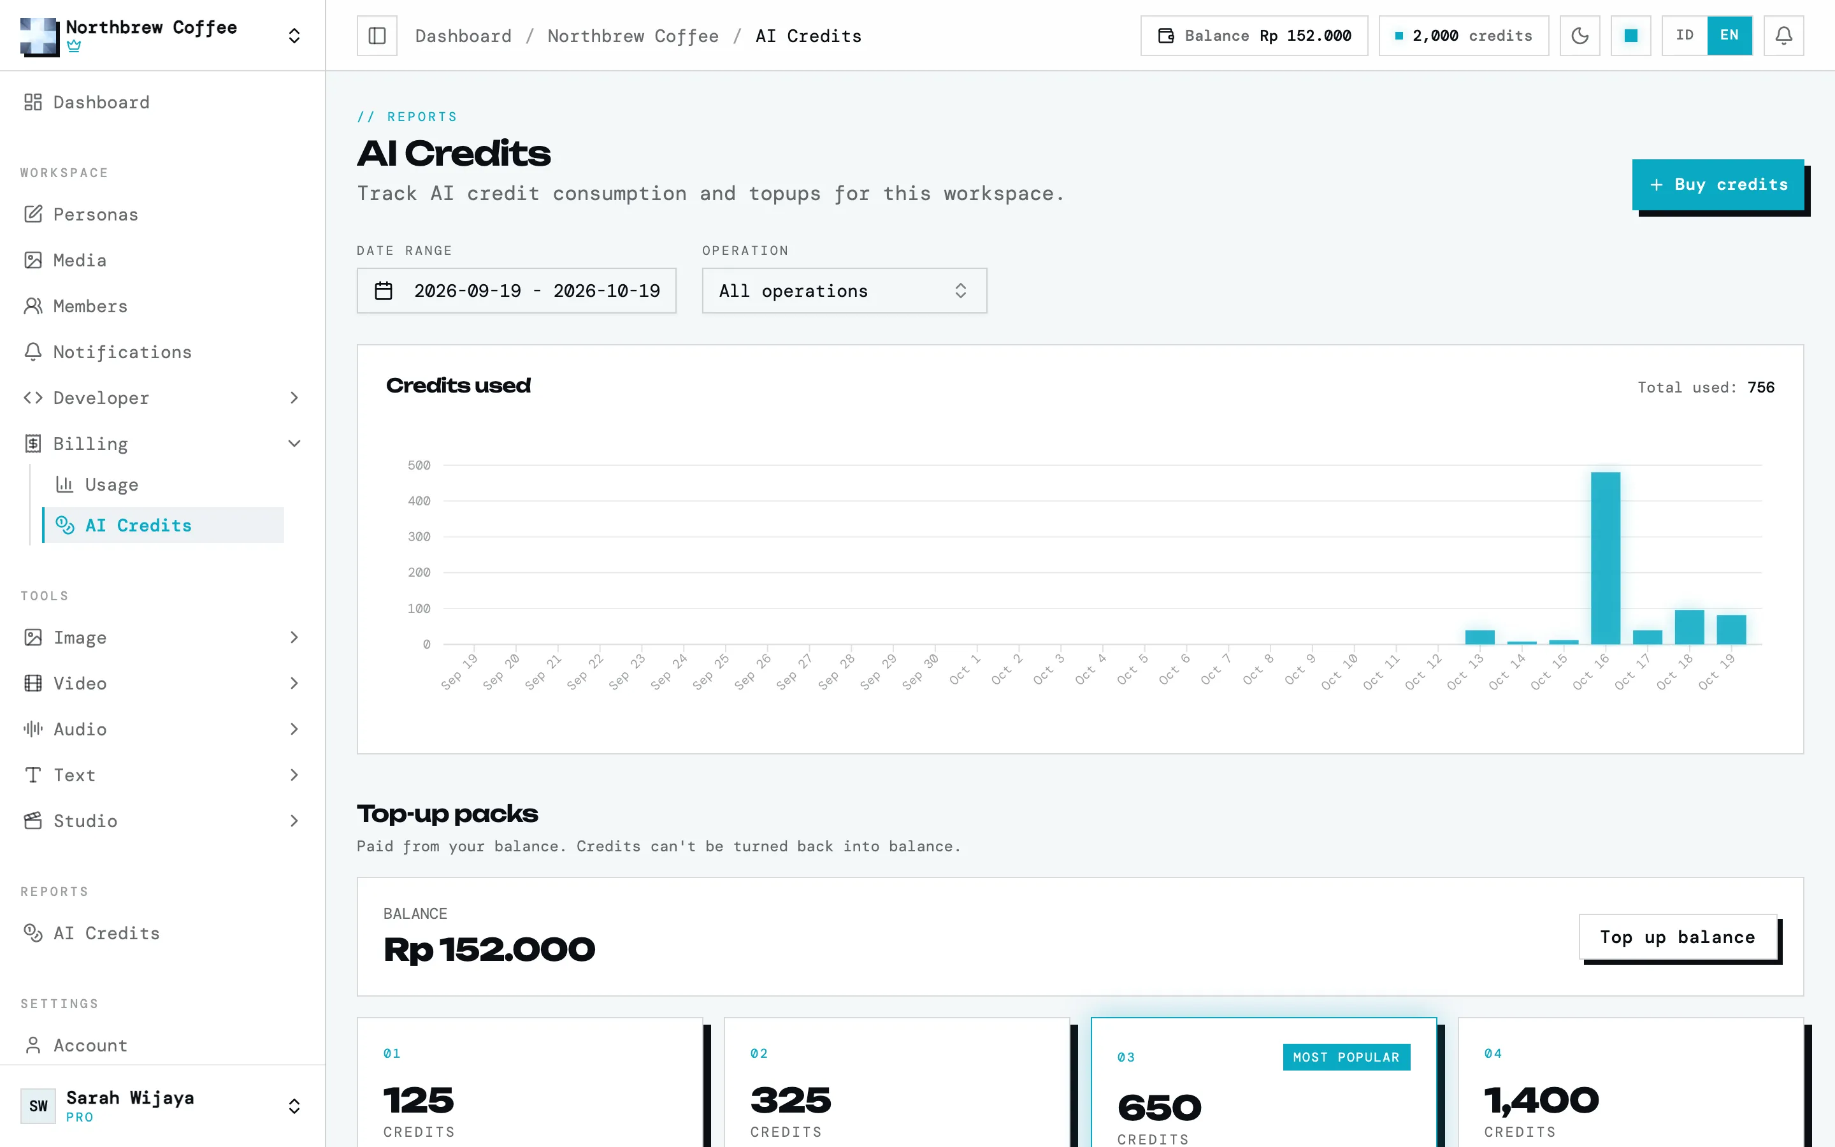Open notifications bell in top bar
Image resolution: width=1835 pixels, height=1147 pixels.
[1783, 36]
